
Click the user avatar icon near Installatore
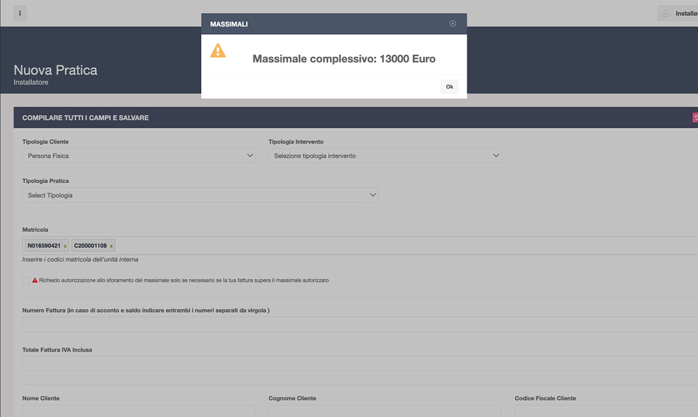tap(665, 13)
